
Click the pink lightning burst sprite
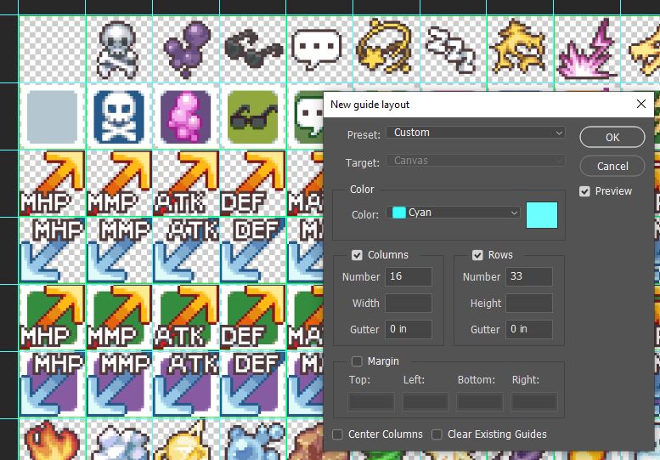point(588,48)
